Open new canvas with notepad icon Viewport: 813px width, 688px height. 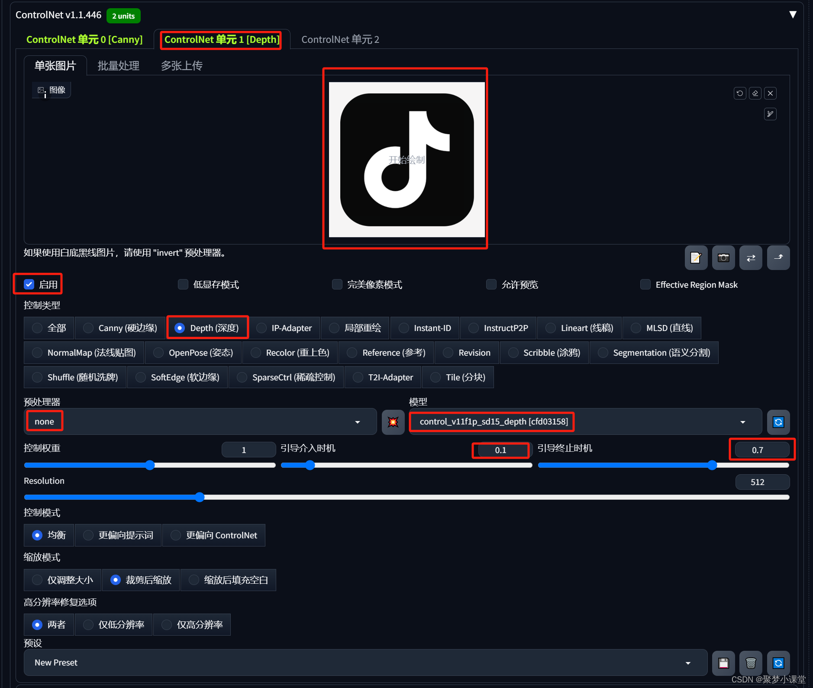(x=696, y=258)
